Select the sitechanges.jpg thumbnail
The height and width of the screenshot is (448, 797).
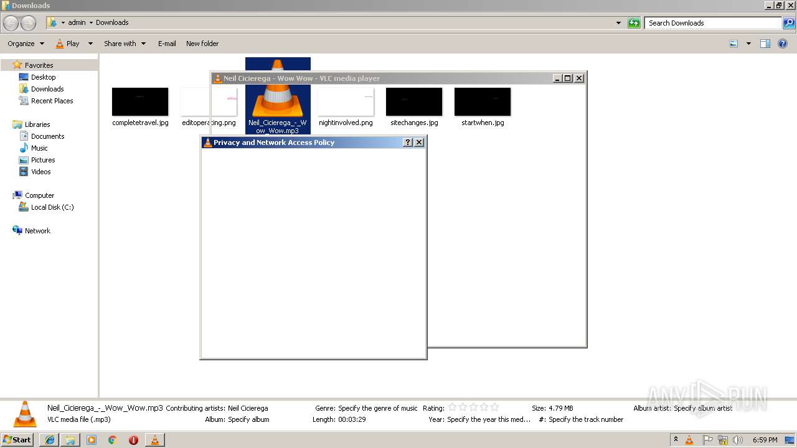(414, 101)
